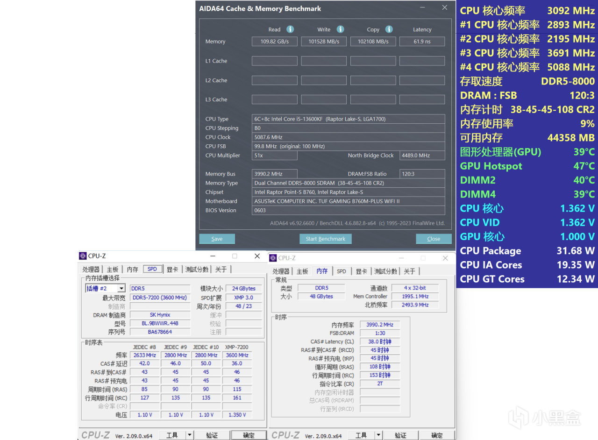Click the SK Hynix DRAM manufacturer field

pyautogui.click(x=160, y=315)
